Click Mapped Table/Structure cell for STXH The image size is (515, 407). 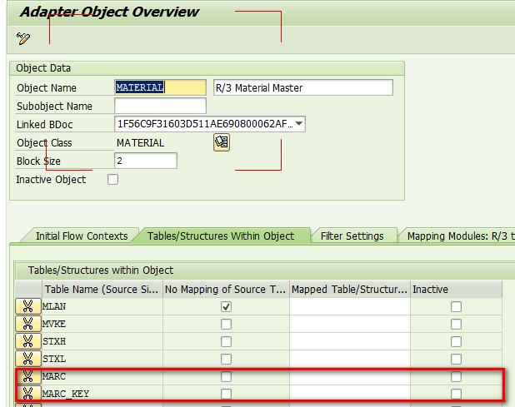click(x=350, y=341)
